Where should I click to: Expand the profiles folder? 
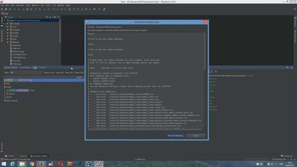pos(8,33)
